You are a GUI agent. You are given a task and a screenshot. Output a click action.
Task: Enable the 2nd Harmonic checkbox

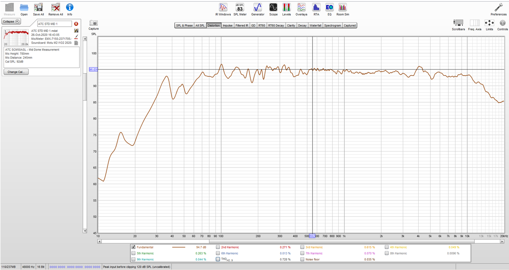click(x=218, y=247)
